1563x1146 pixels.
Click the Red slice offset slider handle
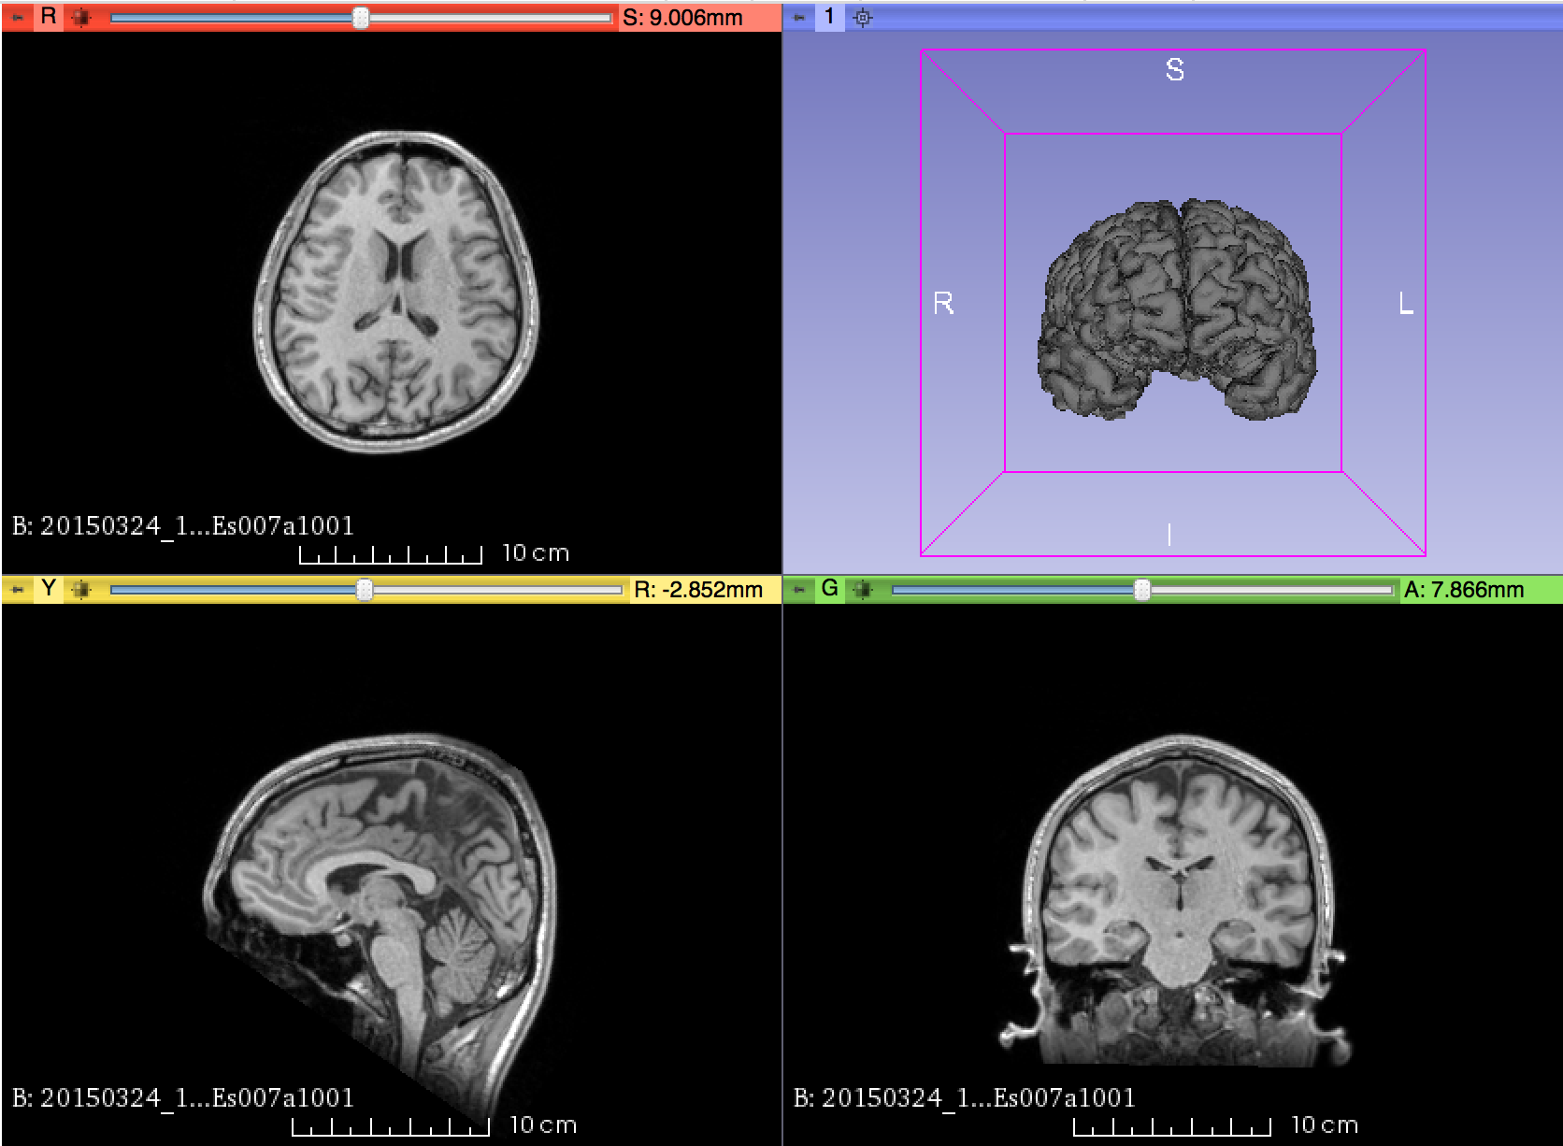(361, 18)
